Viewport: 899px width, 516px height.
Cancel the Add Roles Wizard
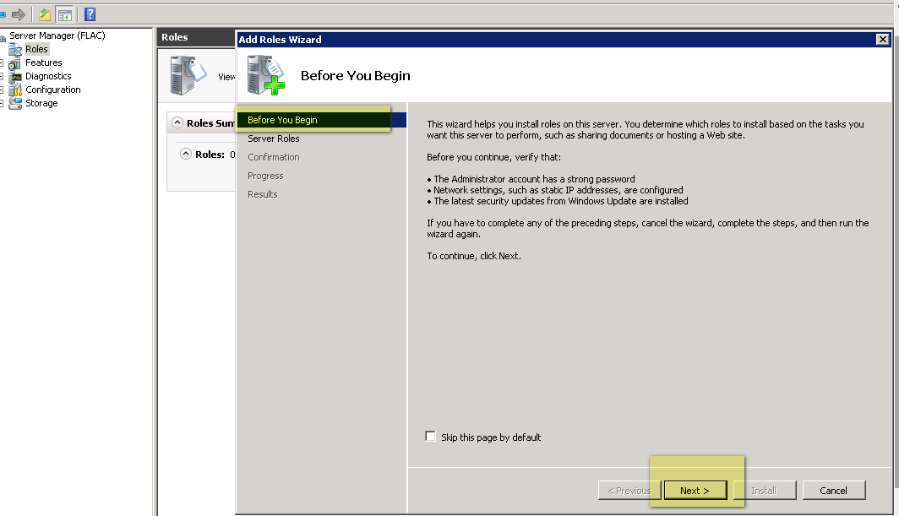(834, 490)
